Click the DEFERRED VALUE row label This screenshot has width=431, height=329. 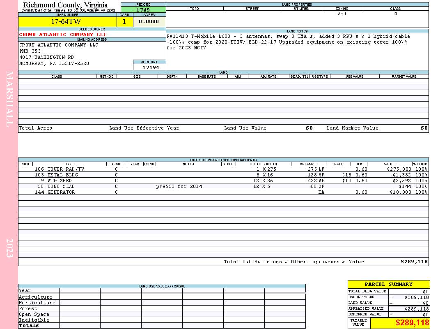click(365, 315)
